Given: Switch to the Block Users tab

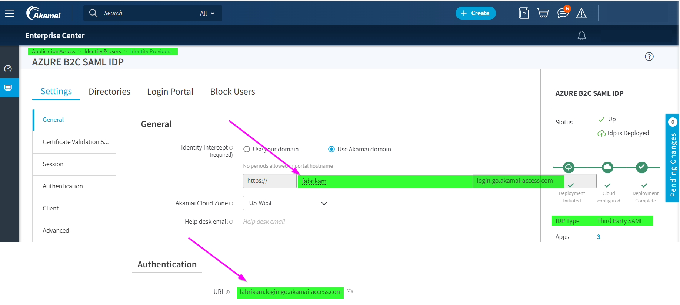Looking at the screenshot, I should pos(233,92).
